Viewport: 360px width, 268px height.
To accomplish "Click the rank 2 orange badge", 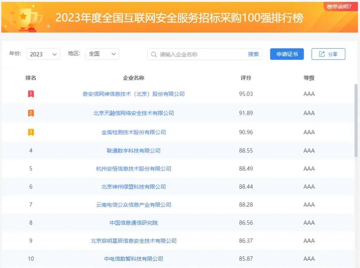I will [31, 113].
